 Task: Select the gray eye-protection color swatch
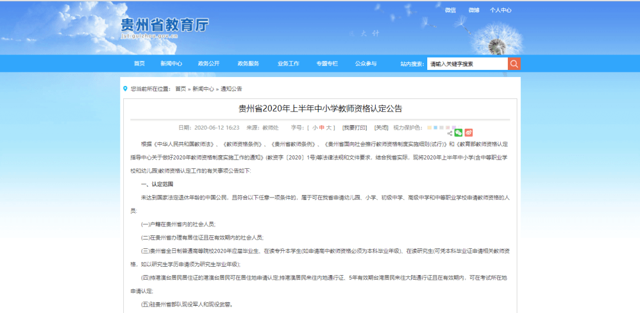pyautogui.click(x=441, y=127)
